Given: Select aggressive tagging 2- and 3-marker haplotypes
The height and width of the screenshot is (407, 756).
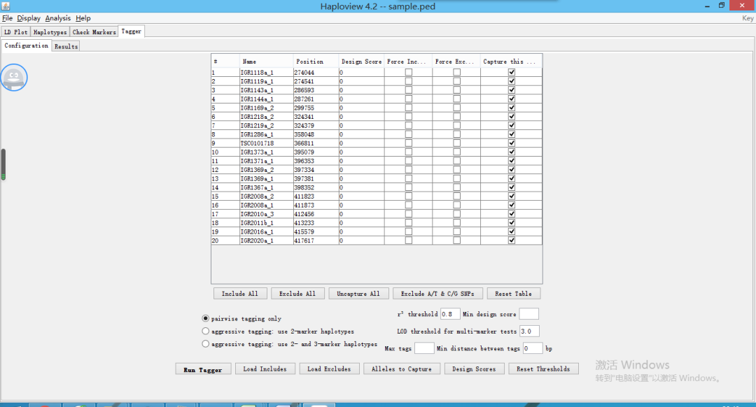Looking at the screenshot, I should pos(205,344).
